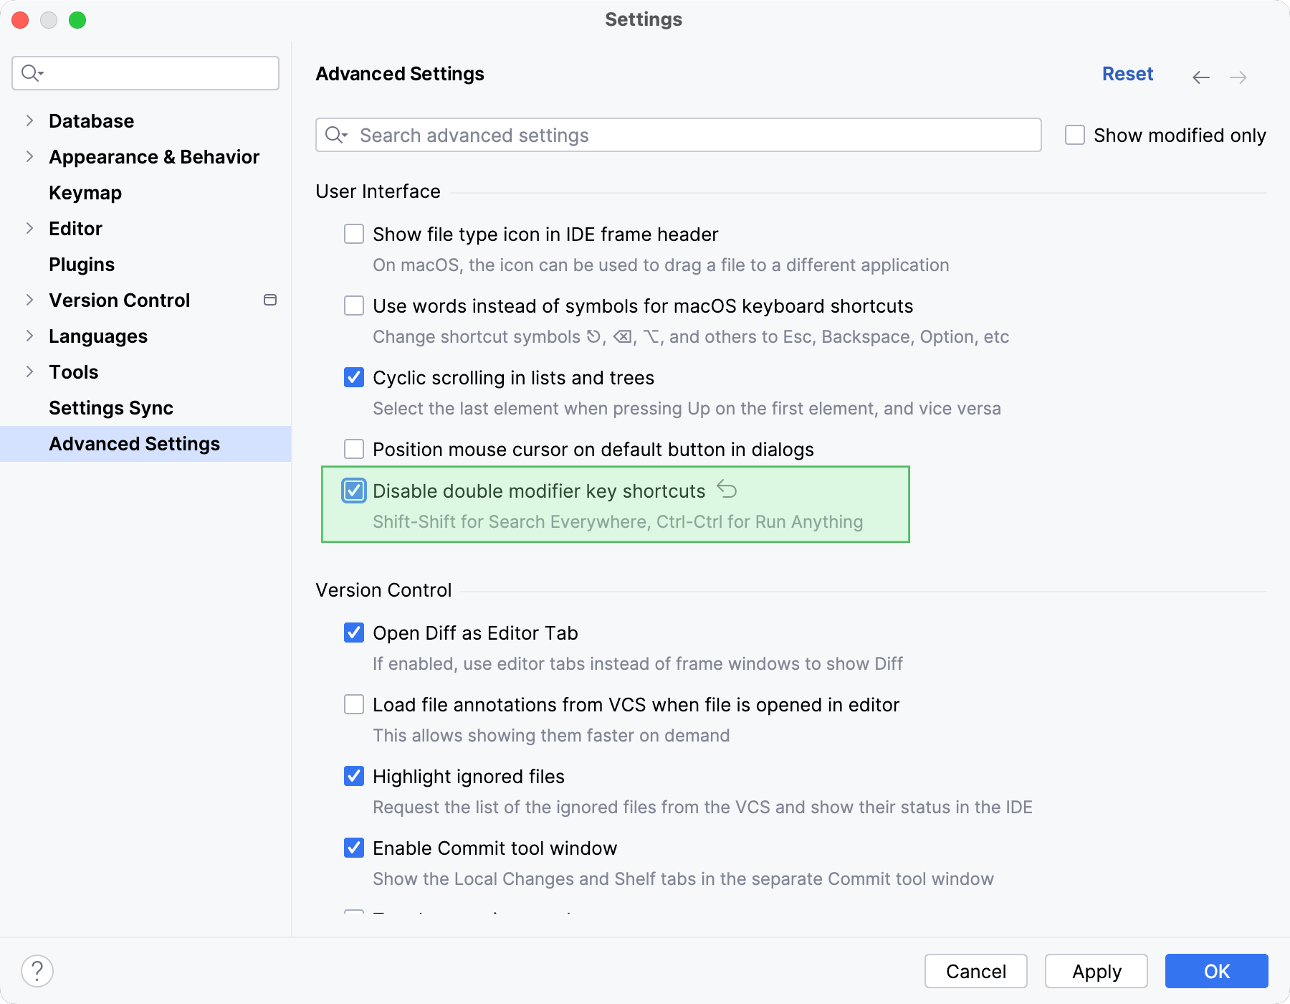The height and width of the screenshot is (1004, 1290).
Task: Open the Plugins settings page
Action: pyautogui.click(x=81, y=264)
